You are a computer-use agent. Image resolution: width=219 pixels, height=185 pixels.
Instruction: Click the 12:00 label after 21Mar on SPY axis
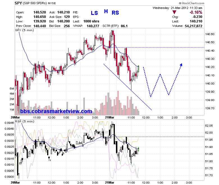point(146,118)
